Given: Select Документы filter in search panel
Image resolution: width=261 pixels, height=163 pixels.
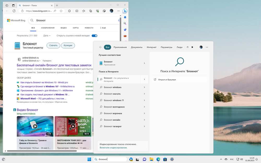Looking at the screenshot, I should tap(137, 47).
